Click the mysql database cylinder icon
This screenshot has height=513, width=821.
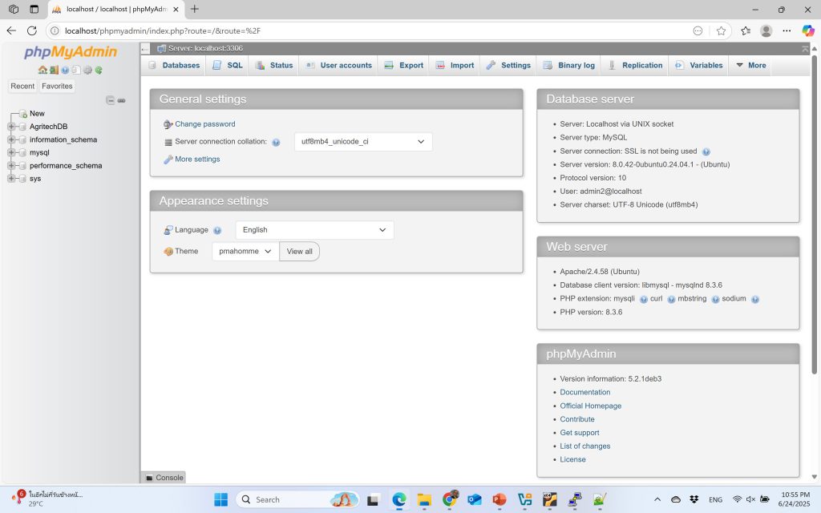click(x=22, y=152)
